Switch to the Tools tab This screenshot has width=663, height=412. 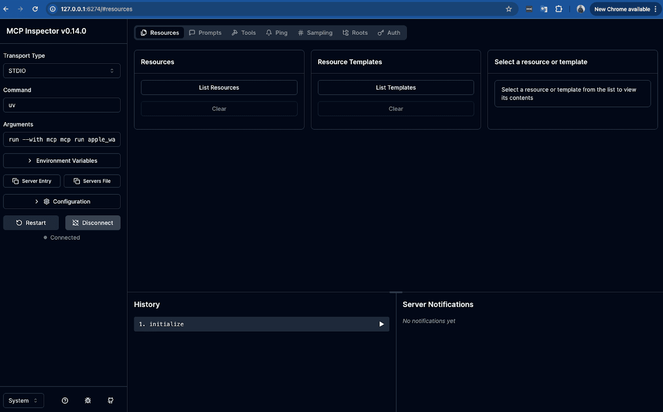click(244, 33)
